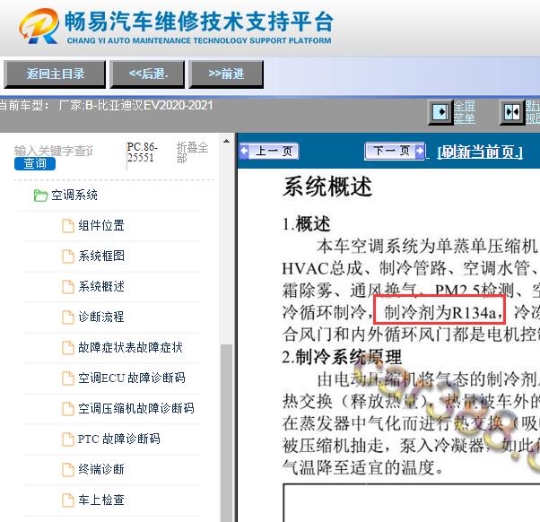Click the blue 查询 search button
540x522 pixels.
pyautogui.click(x=35, y=163)
